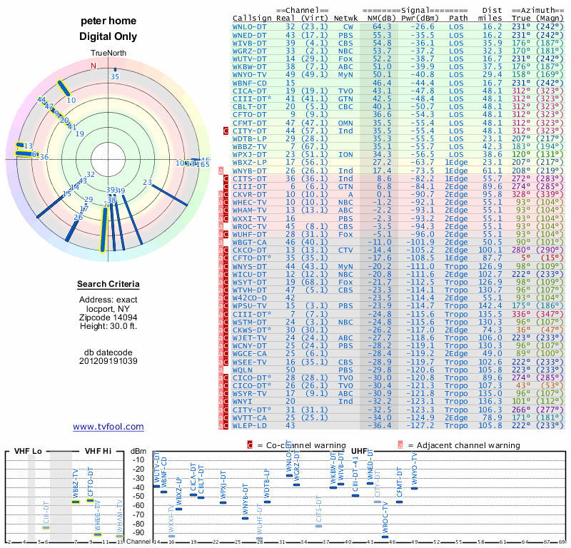Click WUHF-DT callsign in the table
This screenshot has height=548, width=571.
(x=249, y=235)
